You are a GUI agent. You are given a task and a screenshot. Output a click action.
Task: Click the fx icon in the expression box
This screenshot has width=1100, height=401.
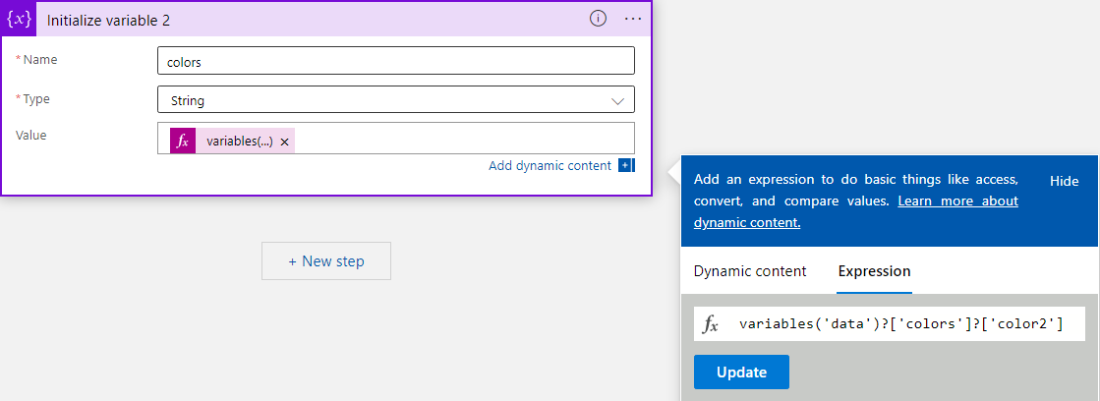tap(712, 324)
